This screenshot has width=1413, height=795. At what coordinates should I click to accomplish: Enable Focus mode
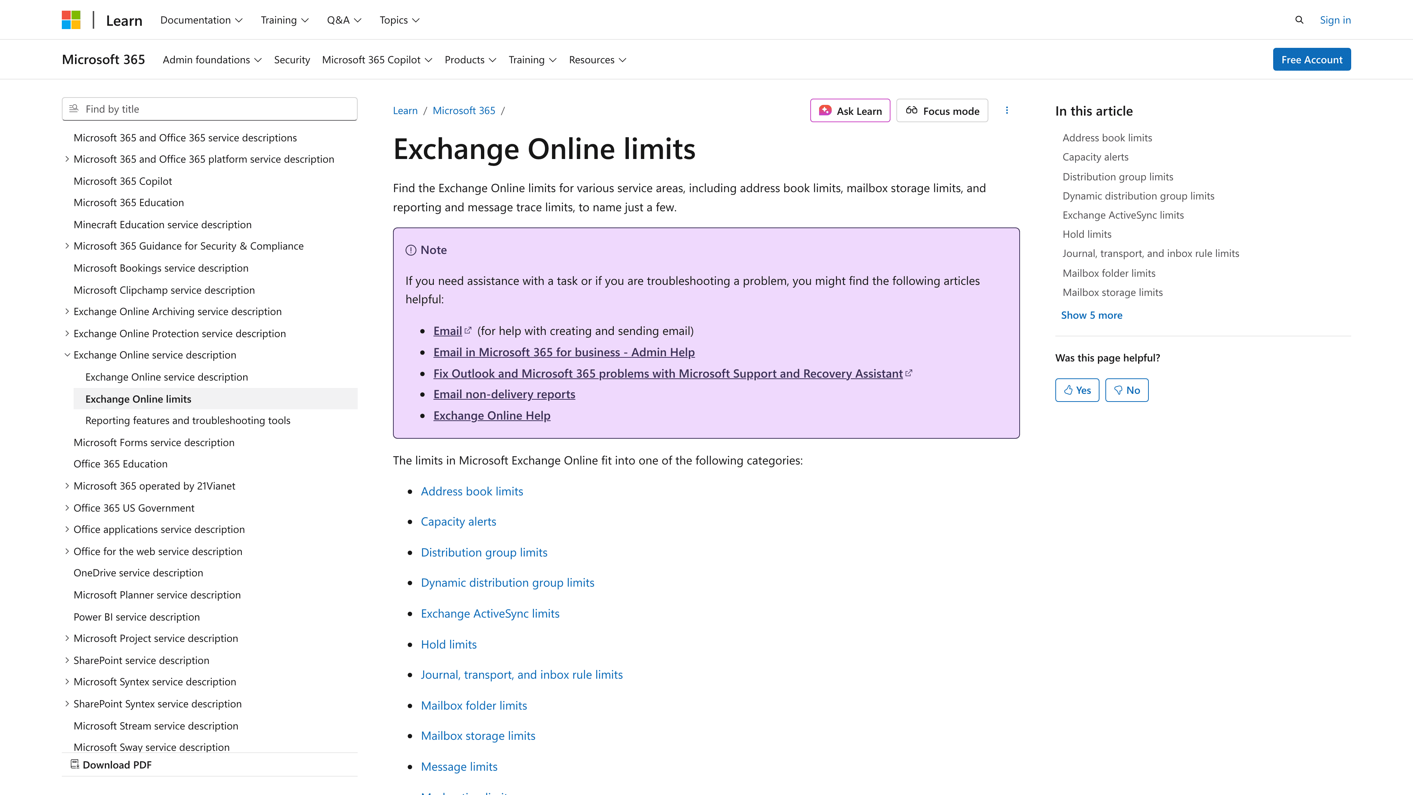pos(941,110)
